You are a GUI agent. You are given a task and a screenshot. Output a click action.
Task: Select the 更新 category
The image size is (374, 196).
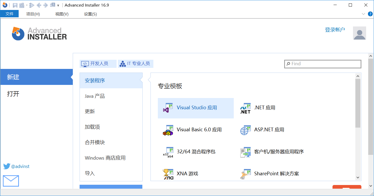click(x=111, y=111)
